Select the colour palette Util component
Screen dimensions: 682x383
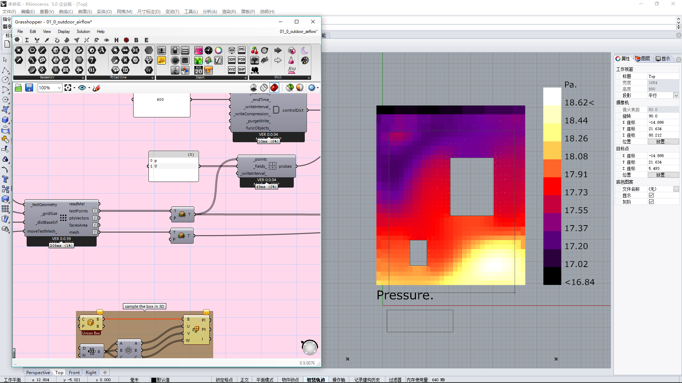point(305,60)
